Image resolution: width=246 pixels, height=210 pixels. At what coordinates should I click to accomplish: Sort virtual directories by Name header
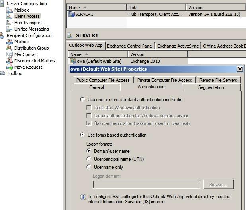(x=98, y=54)
